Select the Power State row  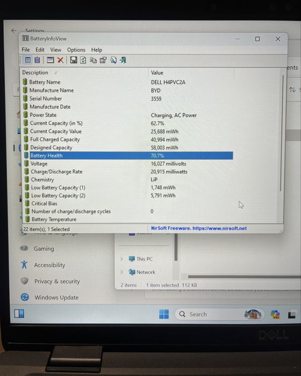(128, 115)
